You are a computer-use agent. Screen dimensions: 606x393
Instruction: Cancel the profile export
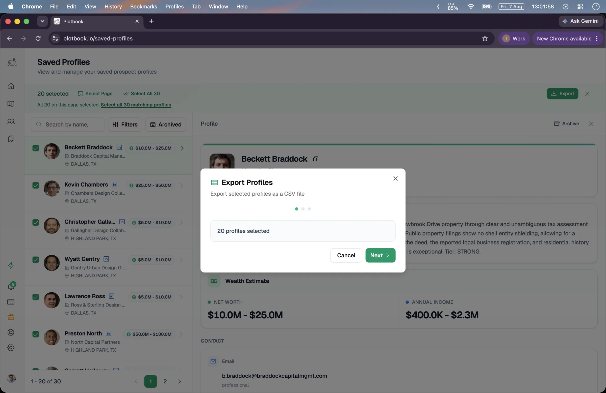point(346,255)
